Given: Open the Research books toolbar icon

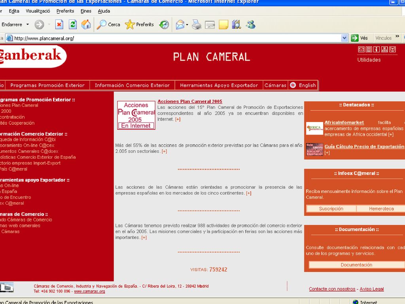Looking at the screenshot, I should (x=237, y=25).
